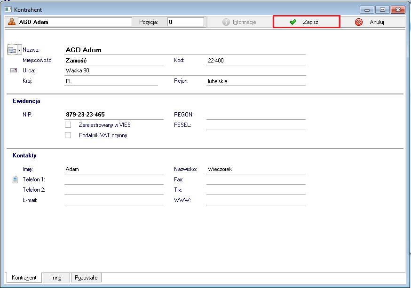The height and width of the screenshot is (288, 411).
Task: Click the Informacje button
Action: pyautogui.click(x=239, y=22)
